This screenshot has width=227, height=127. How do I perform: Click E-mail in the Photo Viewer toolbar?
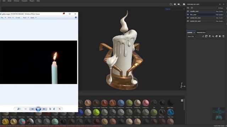18,18
